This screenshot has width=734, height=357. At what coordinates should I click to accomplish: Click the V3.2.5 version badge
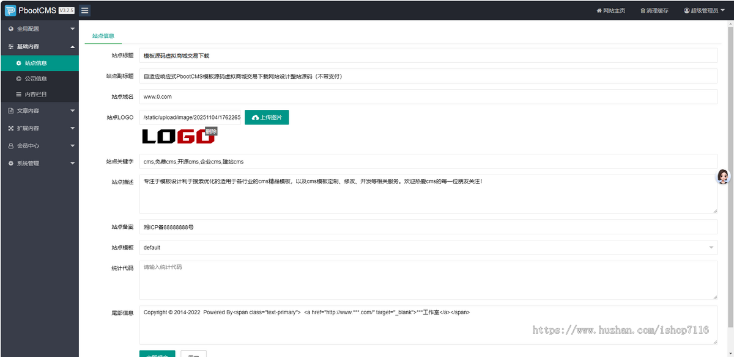(66, 10)
